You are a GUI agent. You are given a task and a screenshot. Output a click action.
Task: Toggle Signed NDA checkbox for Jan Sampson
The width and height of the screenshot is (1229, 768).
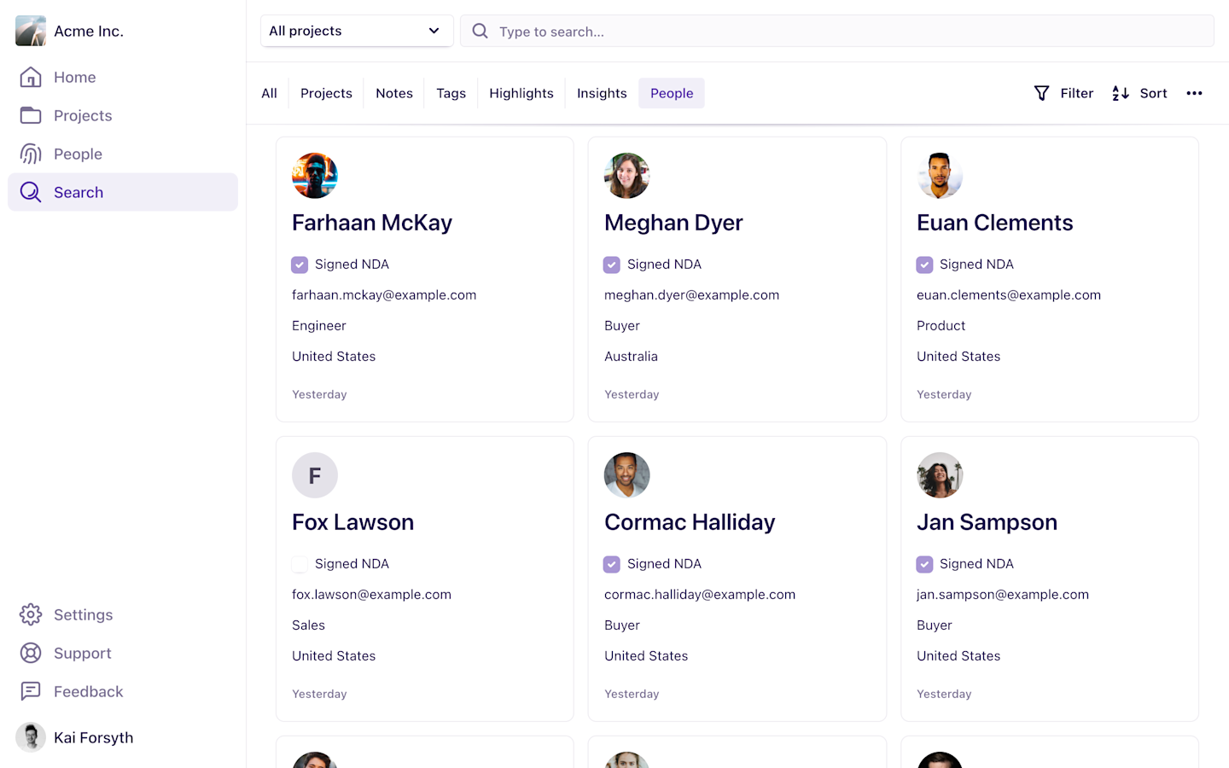[924, 564]
